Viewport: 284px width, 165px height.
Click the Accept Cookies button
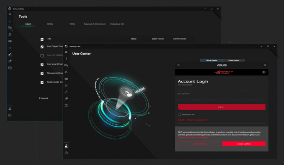click(x=244, y=144)
